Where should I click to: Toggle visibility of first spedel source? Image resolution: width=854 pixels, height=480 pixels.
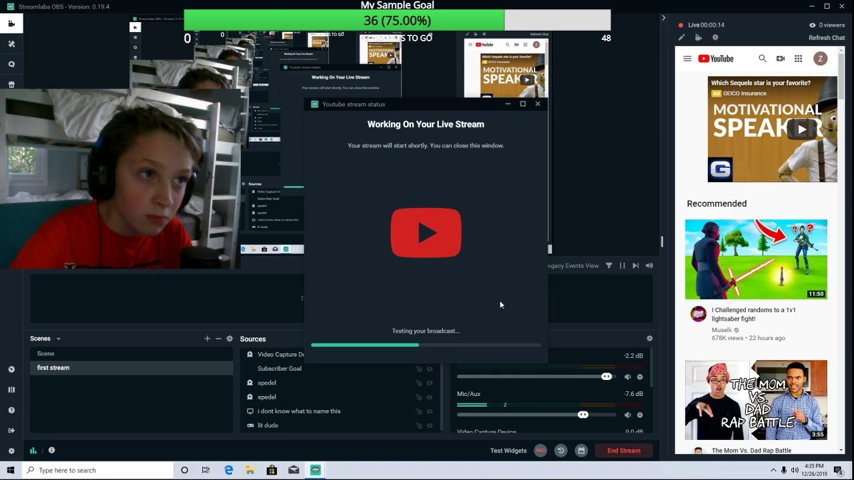[x=430, y=383]
